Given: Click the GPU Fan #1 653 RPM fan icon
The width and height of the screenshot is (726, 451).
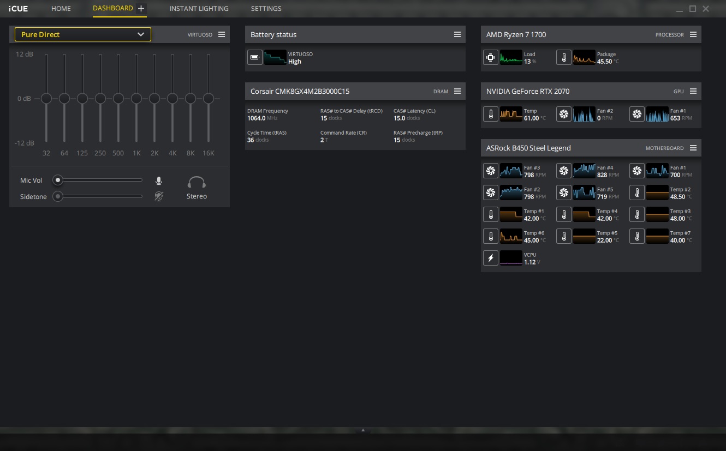Looking at the screenshot, I should tap(636, 114).
